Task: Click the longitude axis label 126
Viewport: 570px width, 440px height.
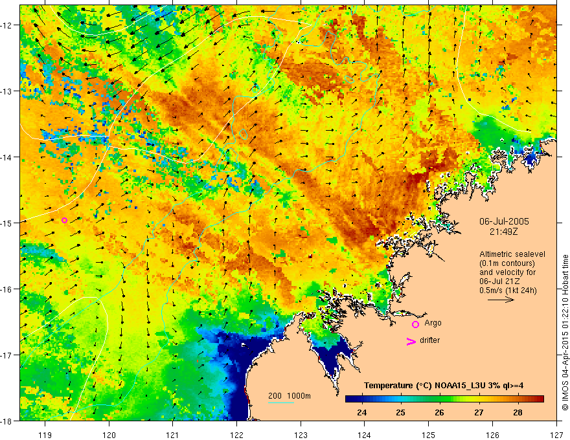Action: [492, 435]
